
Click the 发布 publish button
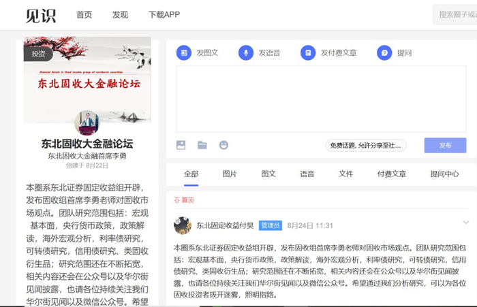(446, 145)
